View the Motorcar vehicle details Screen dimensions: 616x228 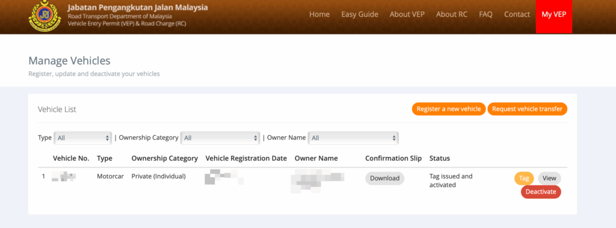(x=549, y=178)
